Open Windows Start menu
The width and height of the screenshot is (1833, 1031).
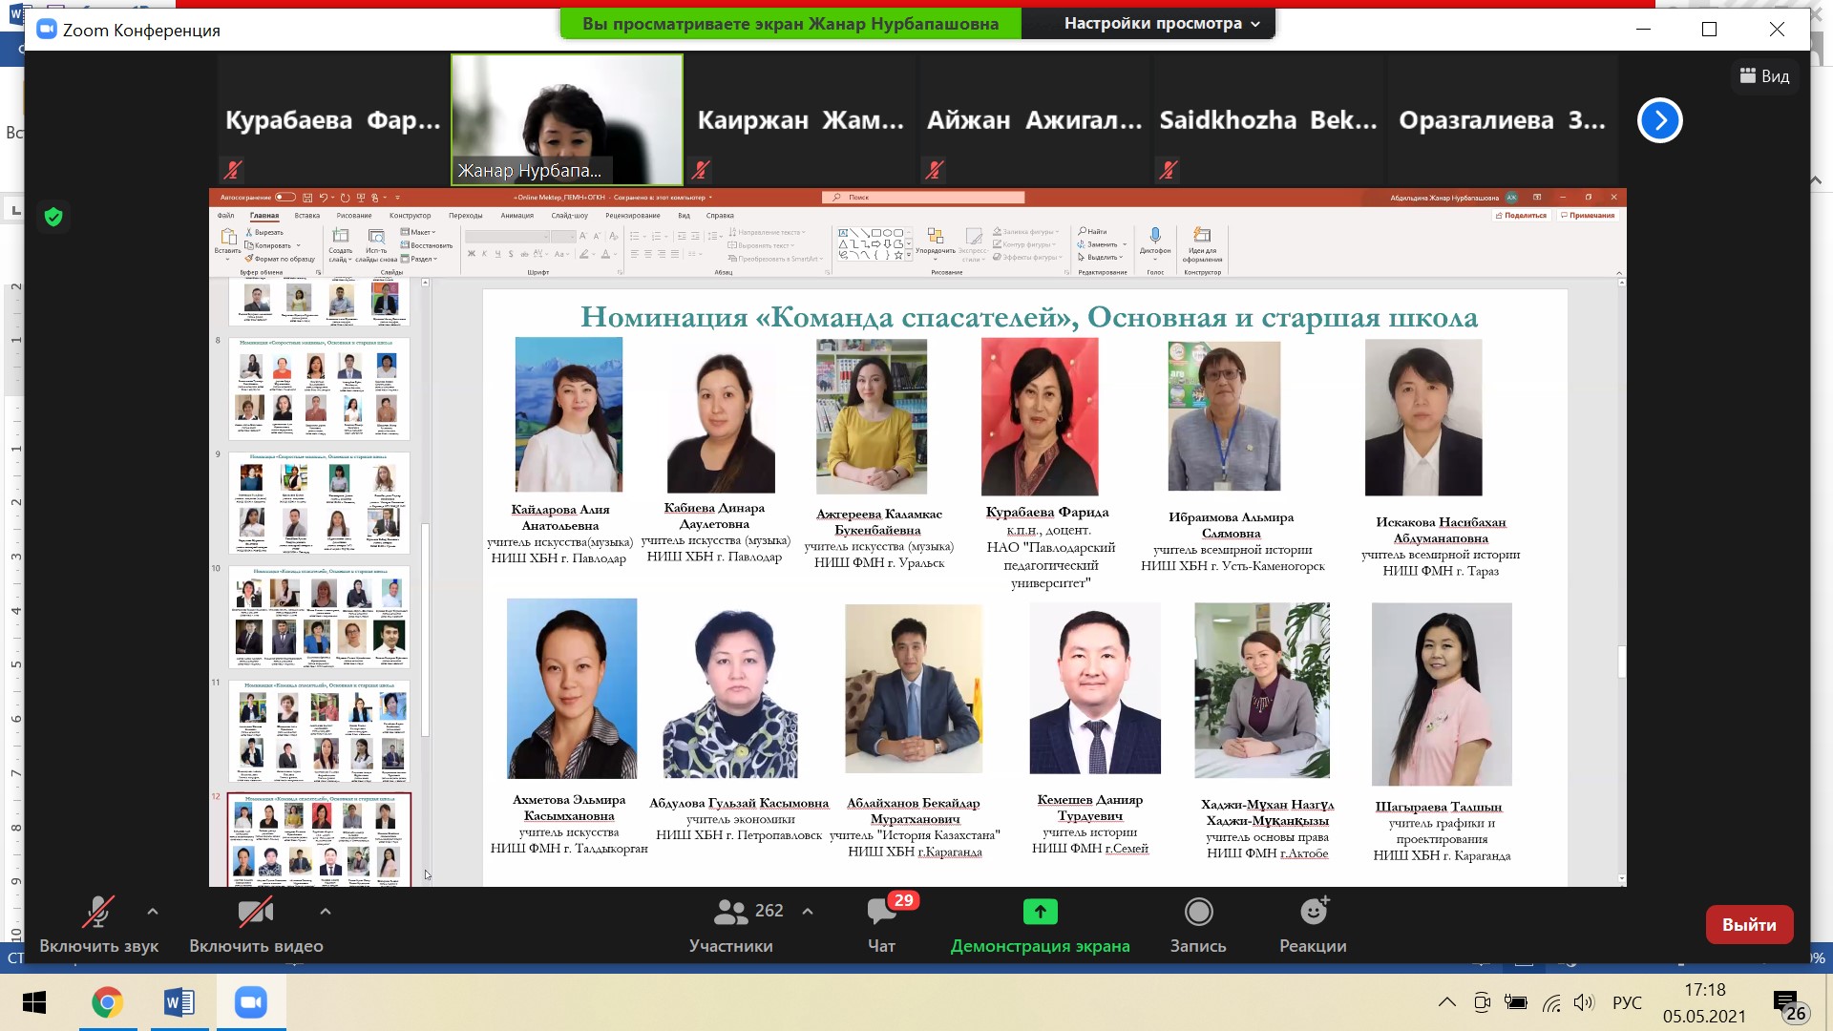point(34,1003)
